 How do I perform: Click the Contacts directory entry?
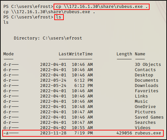point(145,70)
